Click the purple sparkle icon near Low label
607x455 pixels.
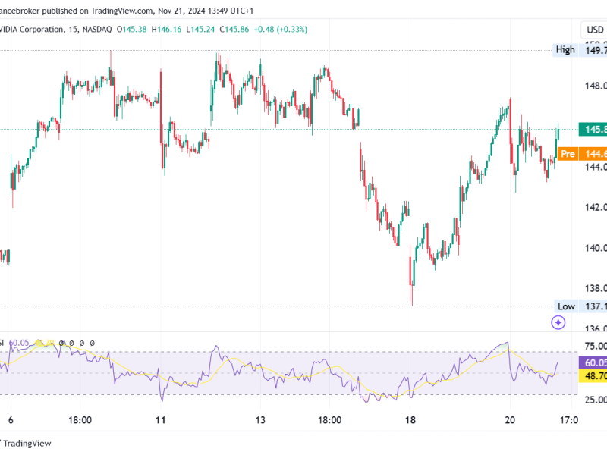(558, 322)
